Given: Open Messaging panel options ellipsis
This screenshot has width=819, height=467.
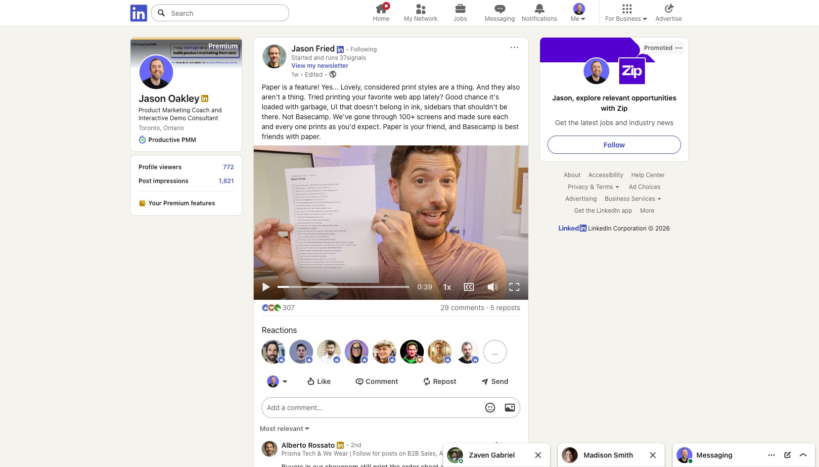Looking at the screenshot, I should 772,455.
